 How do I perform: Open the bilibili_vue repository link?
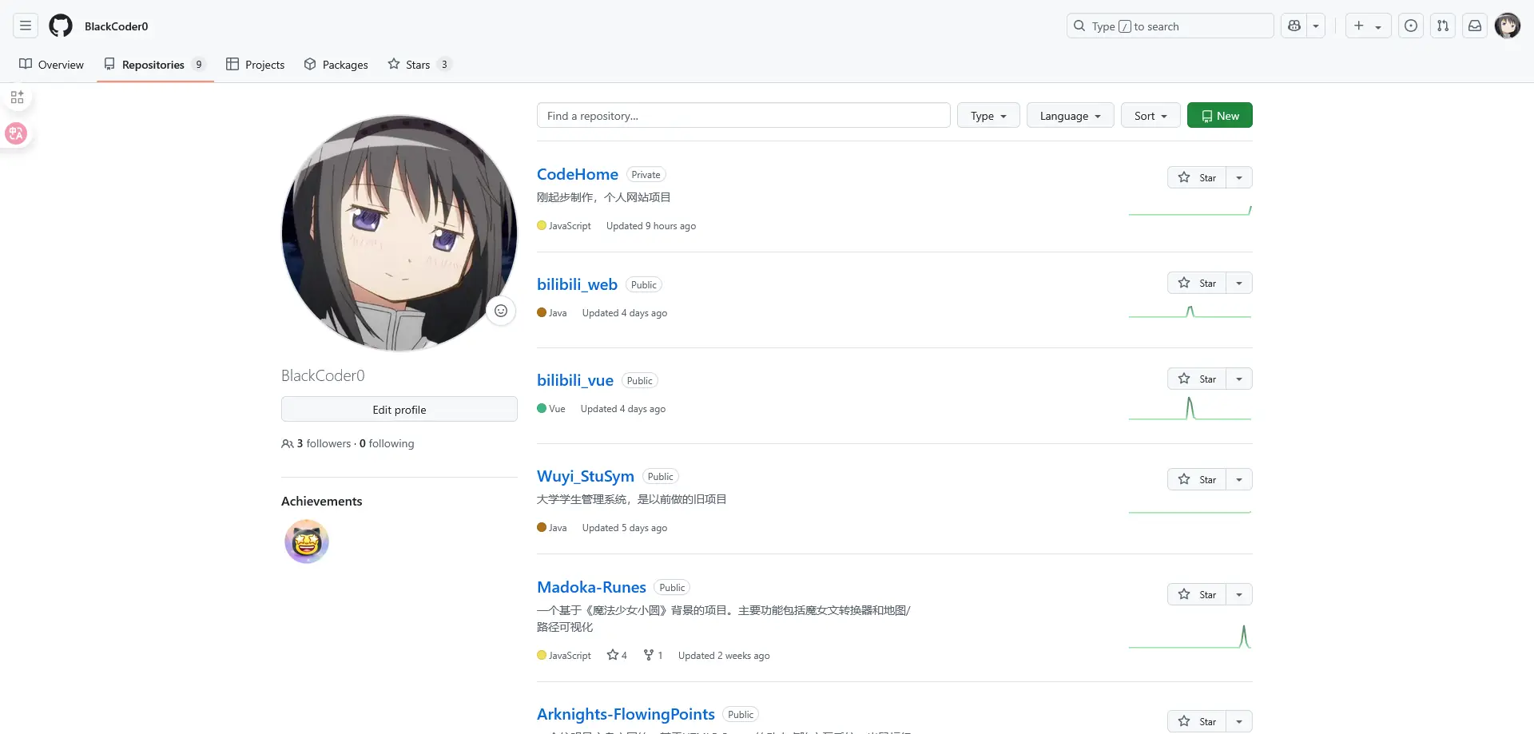pyautogui.click(x=574, y=380)
